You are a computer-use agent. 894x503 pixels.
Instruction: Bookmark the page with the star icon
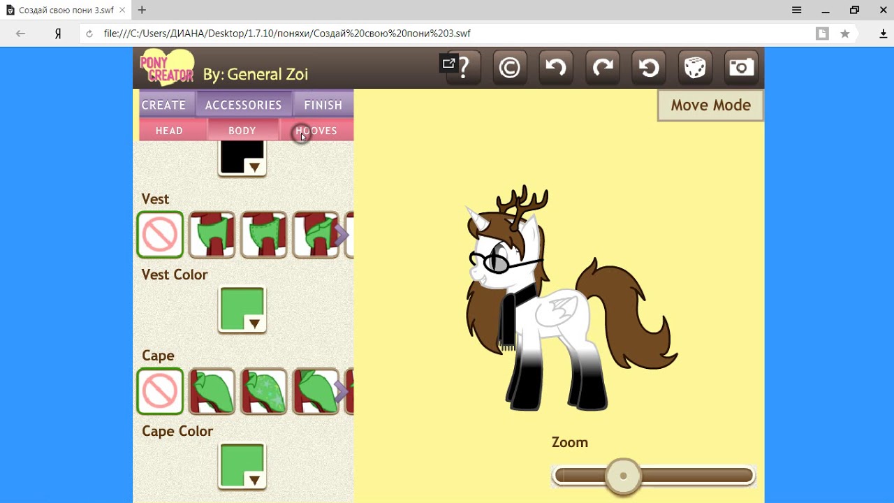845,34
